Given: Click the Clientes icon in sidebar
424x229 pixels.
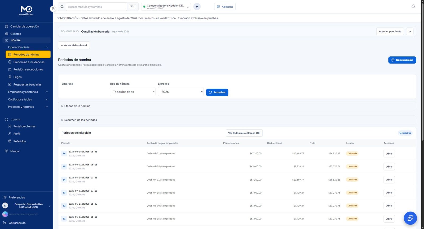Looking at the screenshot, I should pyautogui.click(x=7, y=34).
